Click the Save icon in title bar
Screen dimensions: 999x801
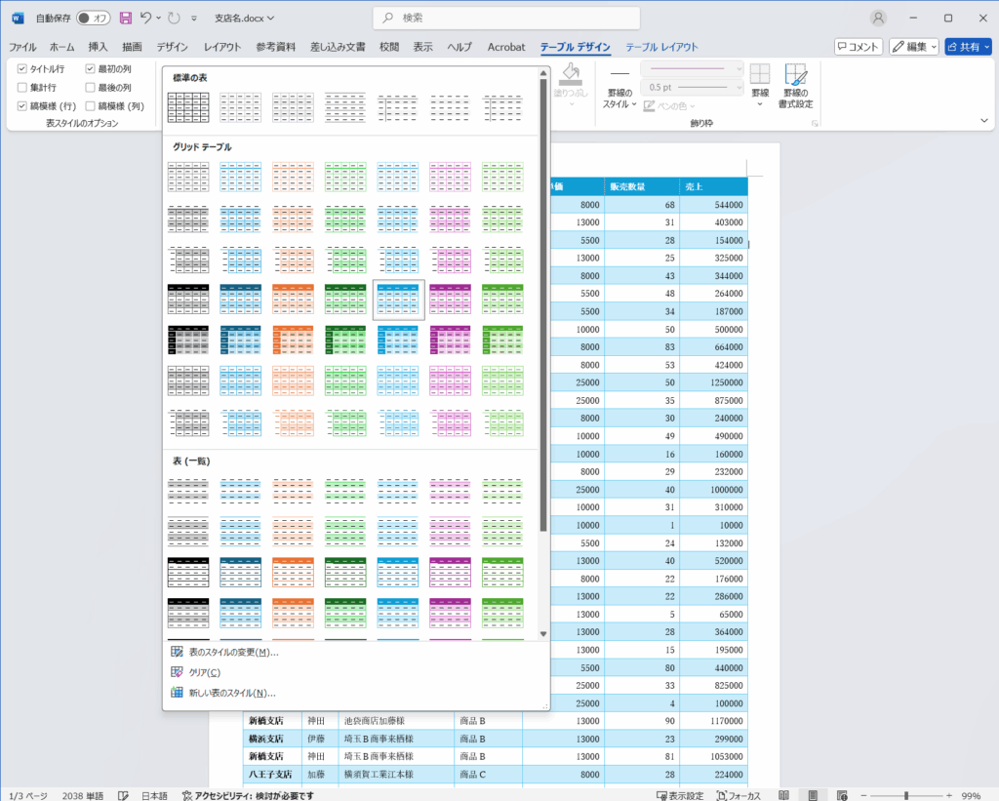pos(125,19)
